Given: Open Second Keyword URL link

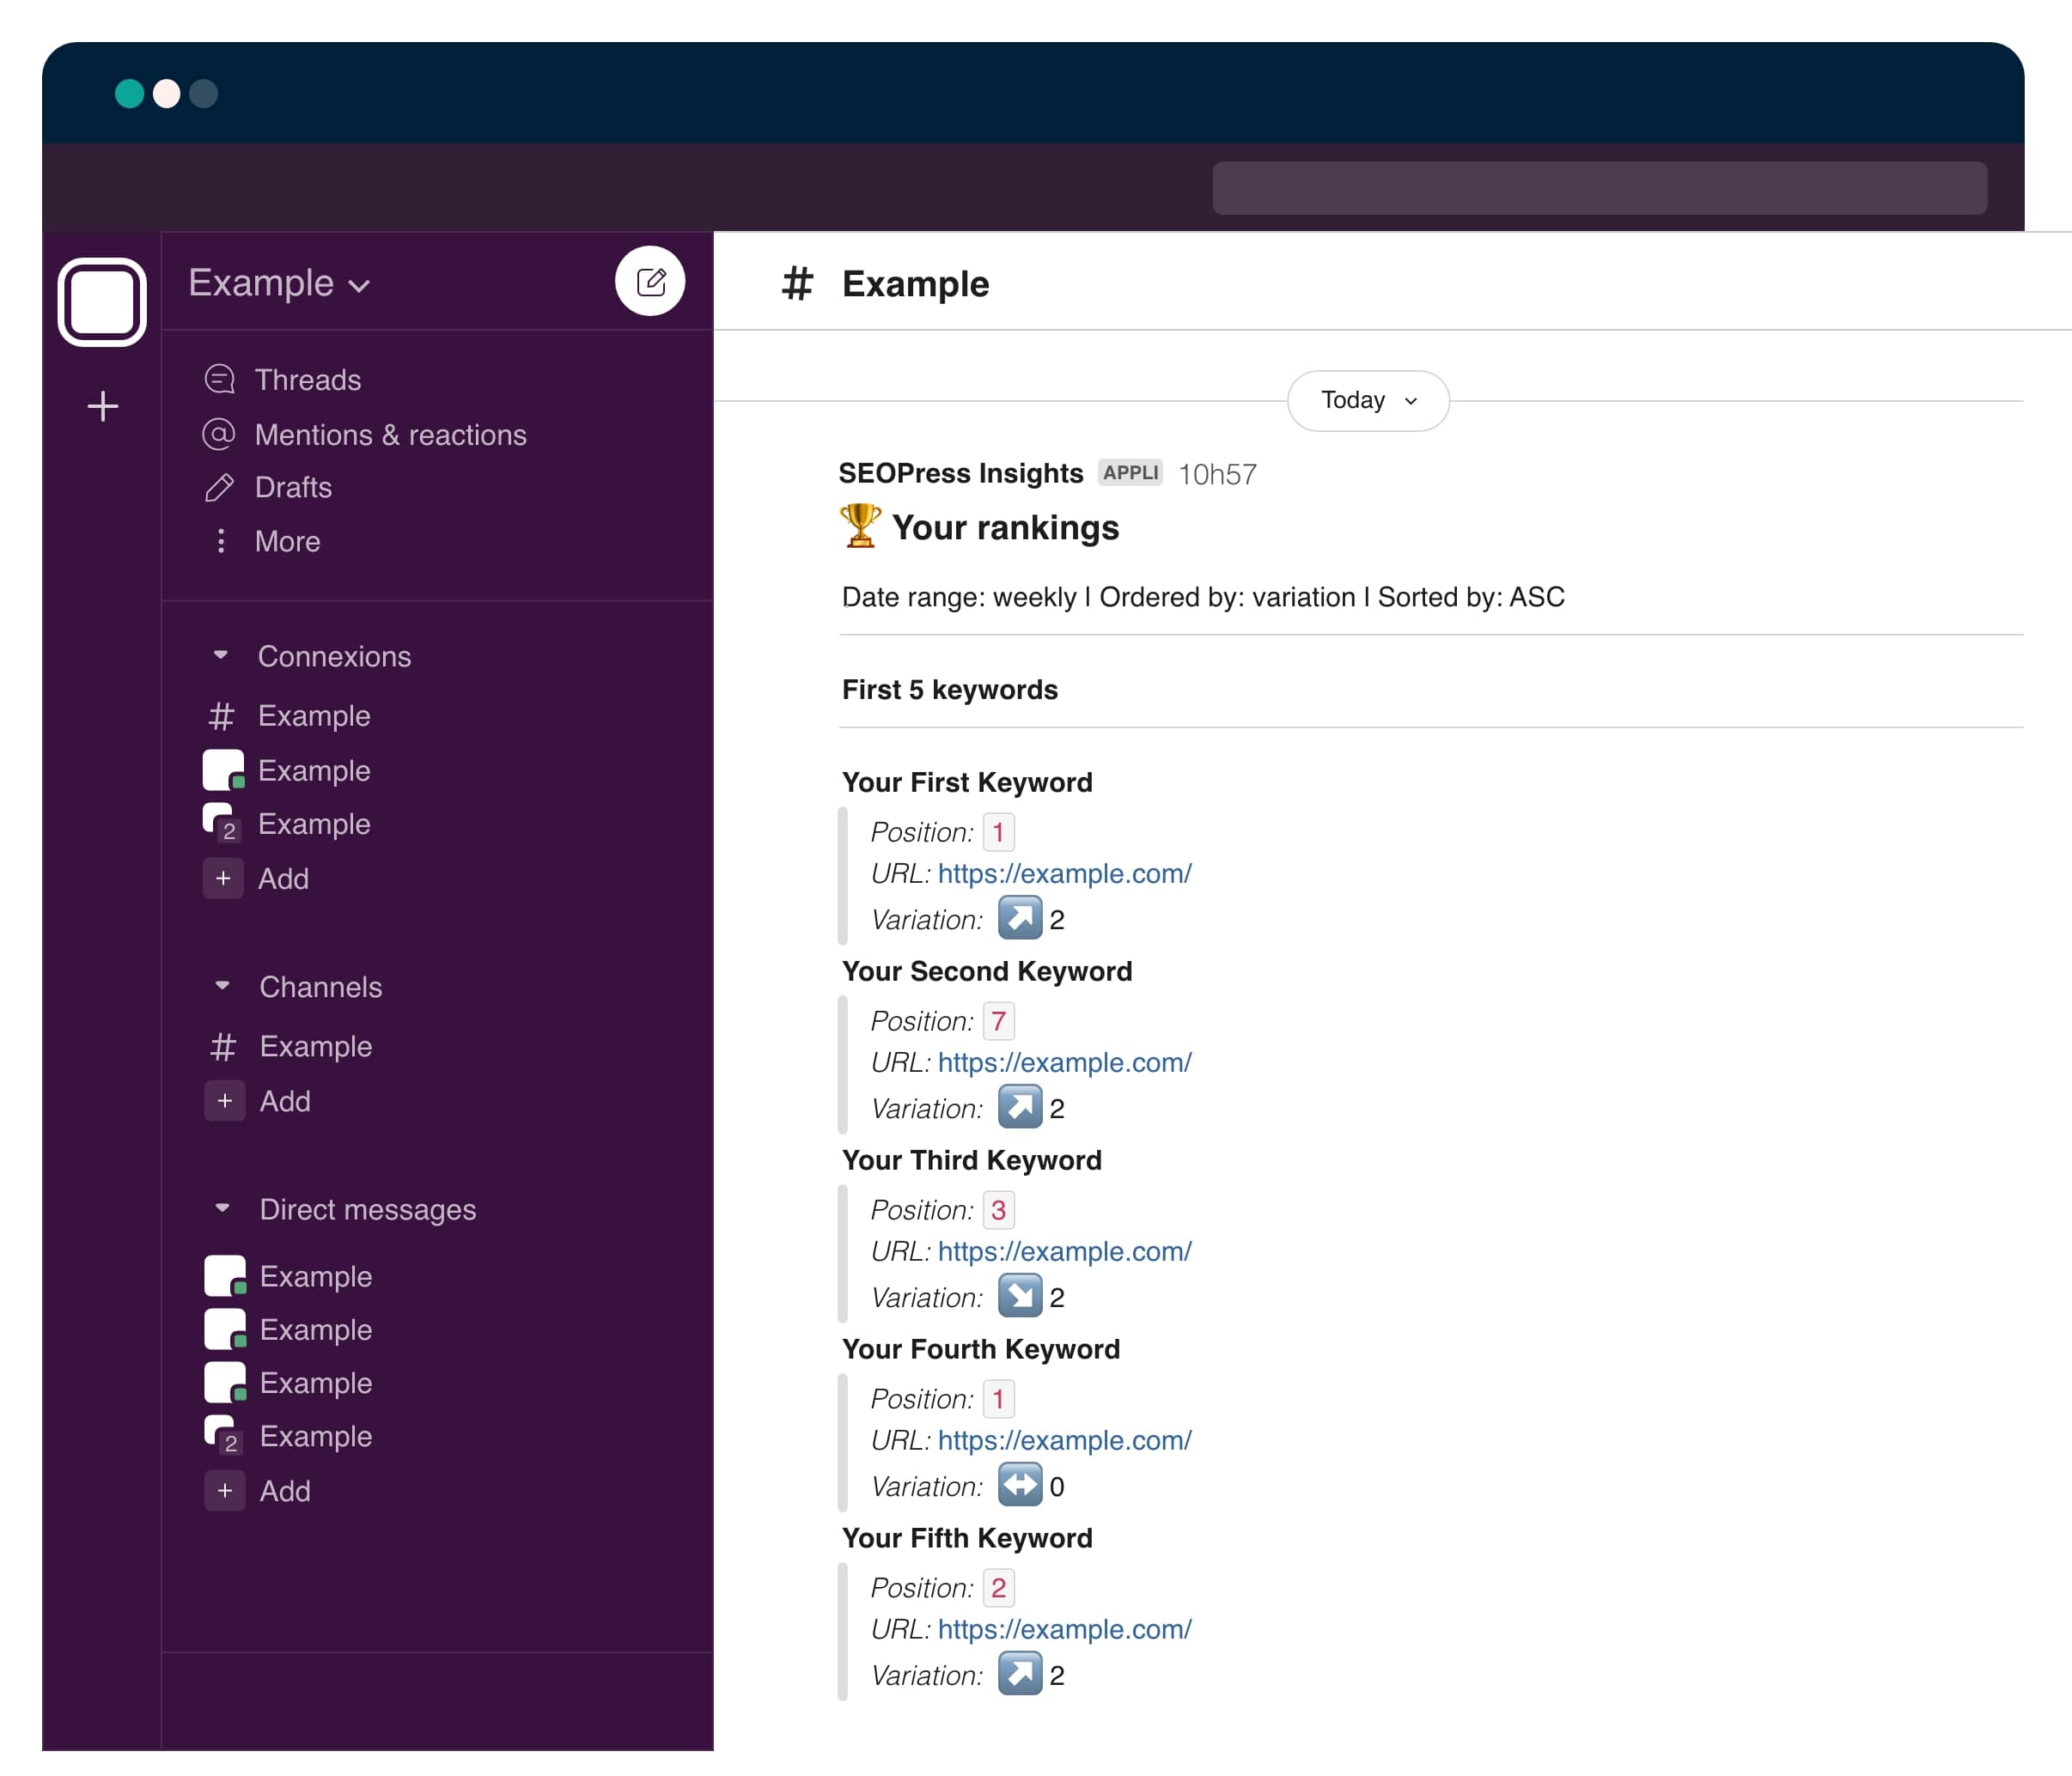Looking at the screenshot, I should click(x=1065, y=1062).
